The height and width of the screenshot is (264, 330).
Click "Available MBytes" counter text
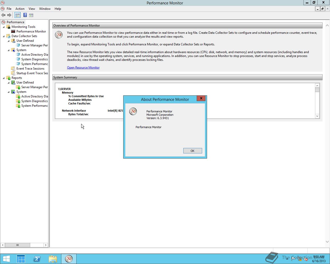point(80,100)
